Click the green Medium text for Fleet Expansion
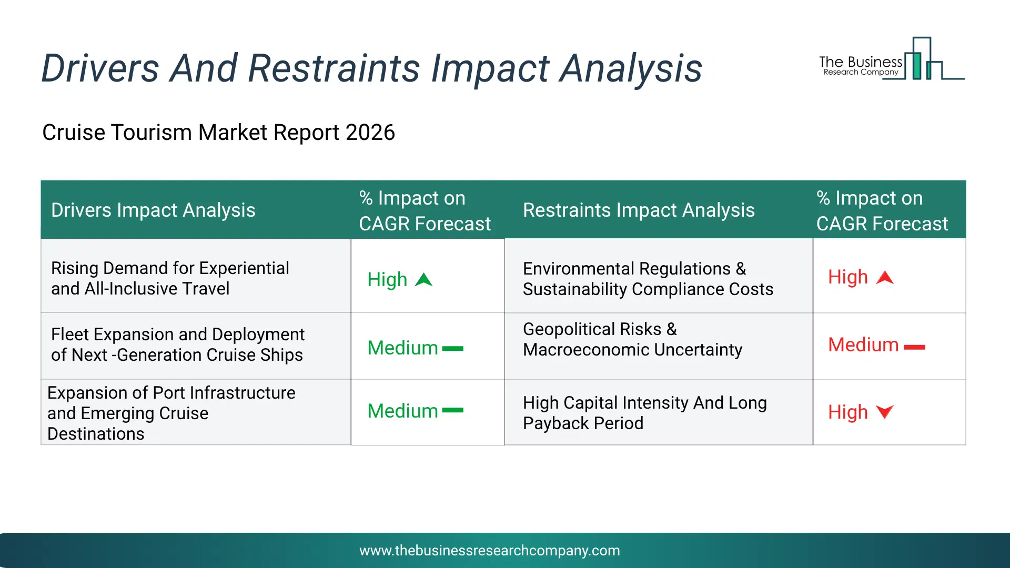Screen dimensions: 1010x568 pos(402,348)
